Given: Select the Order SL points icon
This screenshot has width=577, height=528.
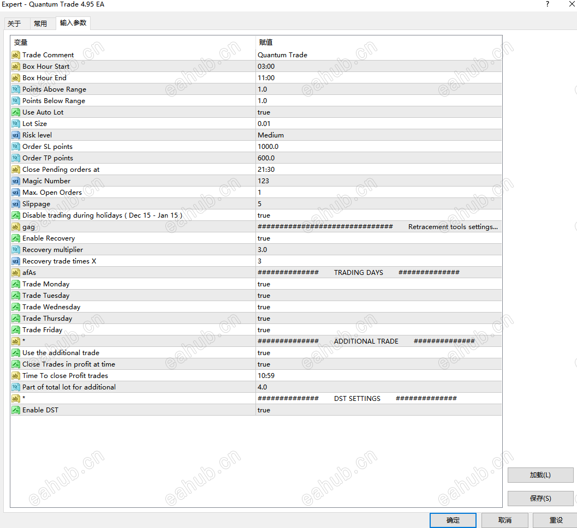Looking at the screenshot, I should point(15,147).
